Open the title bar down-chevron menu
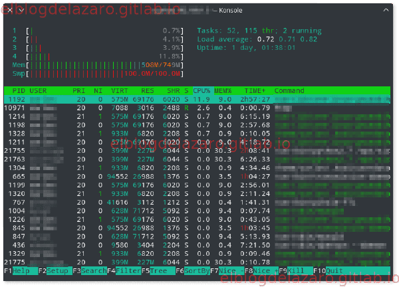399x287 pixels. (x=21, y=10)
